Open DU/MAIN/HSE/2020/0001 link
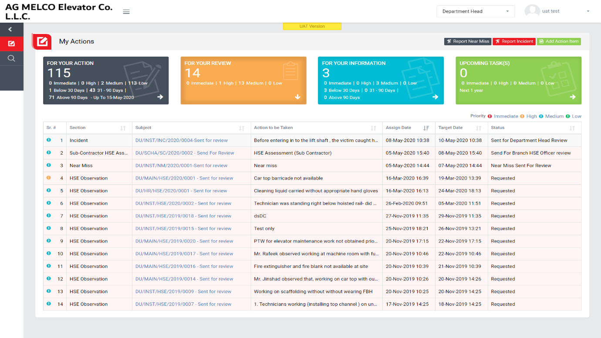Image resolution: width=601 pixels, height=338 pixels. (184, 178)
